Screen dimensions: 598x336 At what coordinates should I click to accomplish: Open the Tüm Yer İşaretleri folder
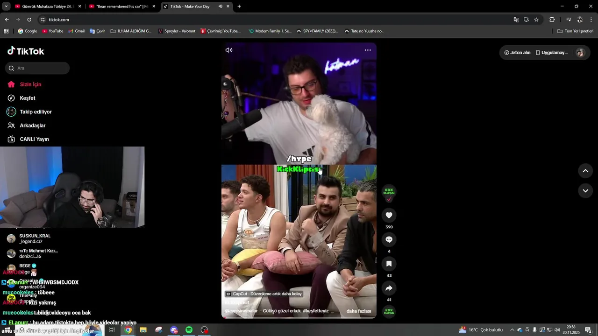pyautogui.click(x=575, y=31)
